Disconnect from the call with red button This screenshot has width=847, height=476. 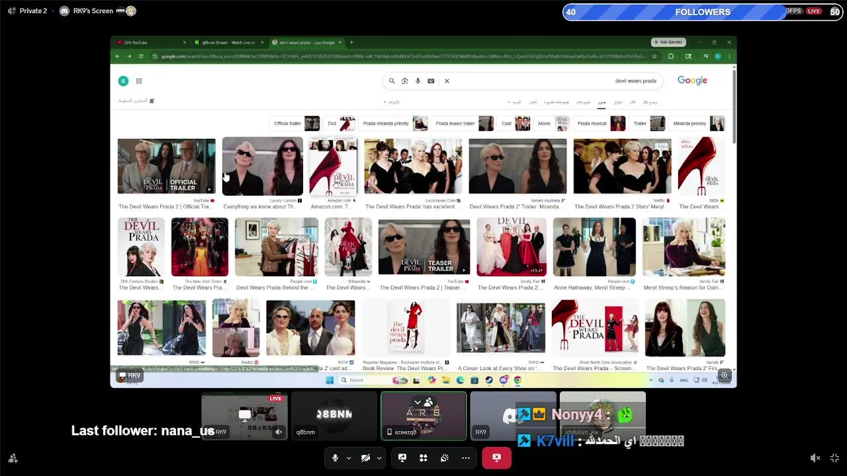pyautogui.click(x=496, y=457)
